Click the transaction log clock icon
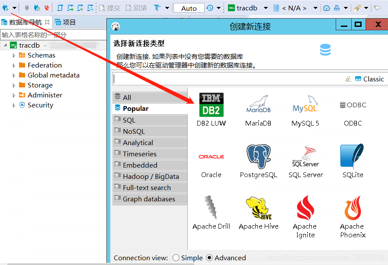The image size is (388, 265). click(x=210, y=8)
